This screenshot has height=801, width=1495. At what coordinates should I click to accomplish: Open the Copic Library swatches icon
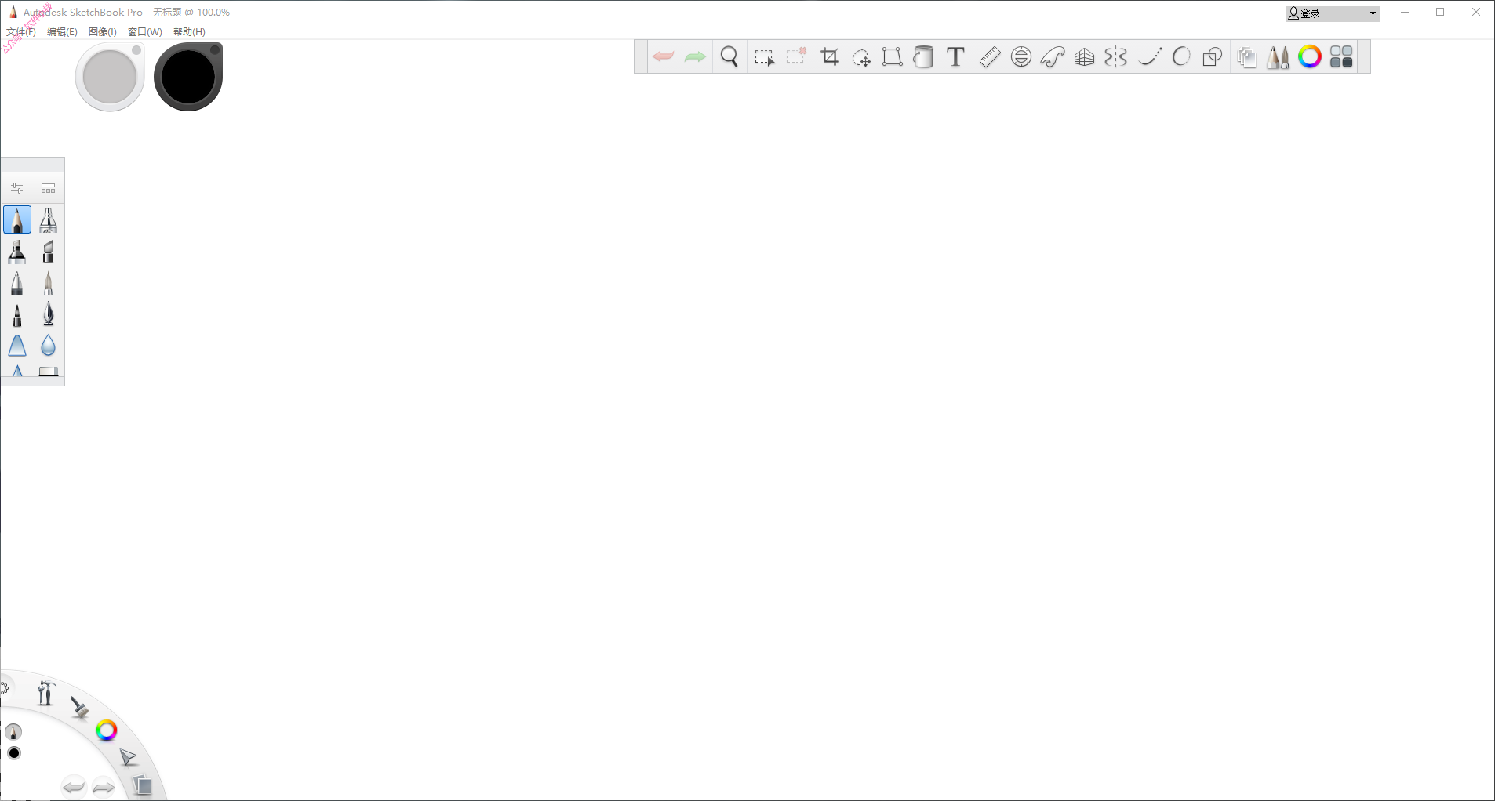pyautogui.click(x=1342, y=56)
